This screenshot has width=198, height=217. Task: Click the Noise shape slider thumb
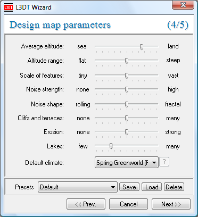[x=127, y=105]
